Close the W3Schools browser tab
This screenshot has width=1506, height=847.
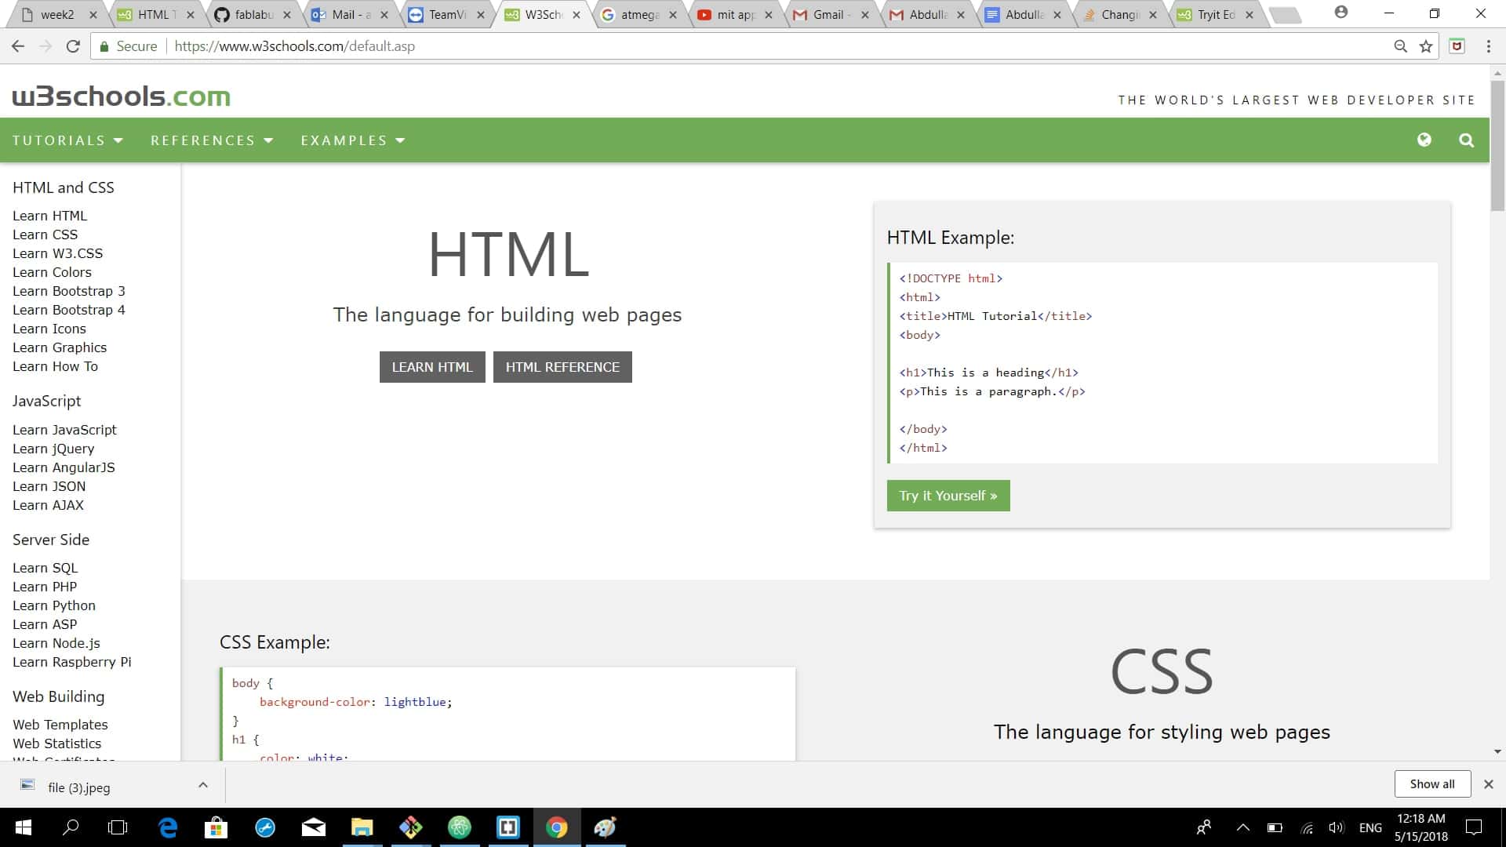point(577,14)
